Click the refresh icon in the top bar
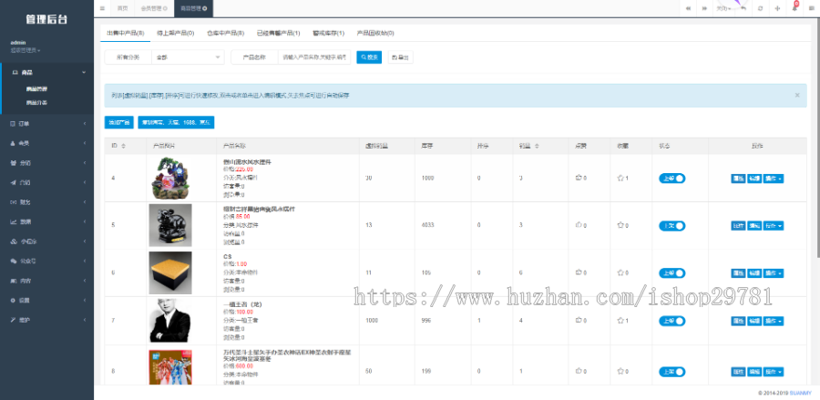This screenshot has width=820, height=400. click(x=761, y=8)
